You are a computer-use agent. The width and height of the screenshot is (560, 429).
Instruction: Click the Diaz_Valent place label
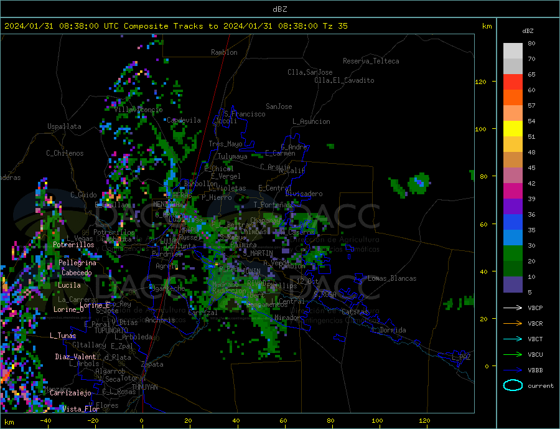click(x=75, y=357)
